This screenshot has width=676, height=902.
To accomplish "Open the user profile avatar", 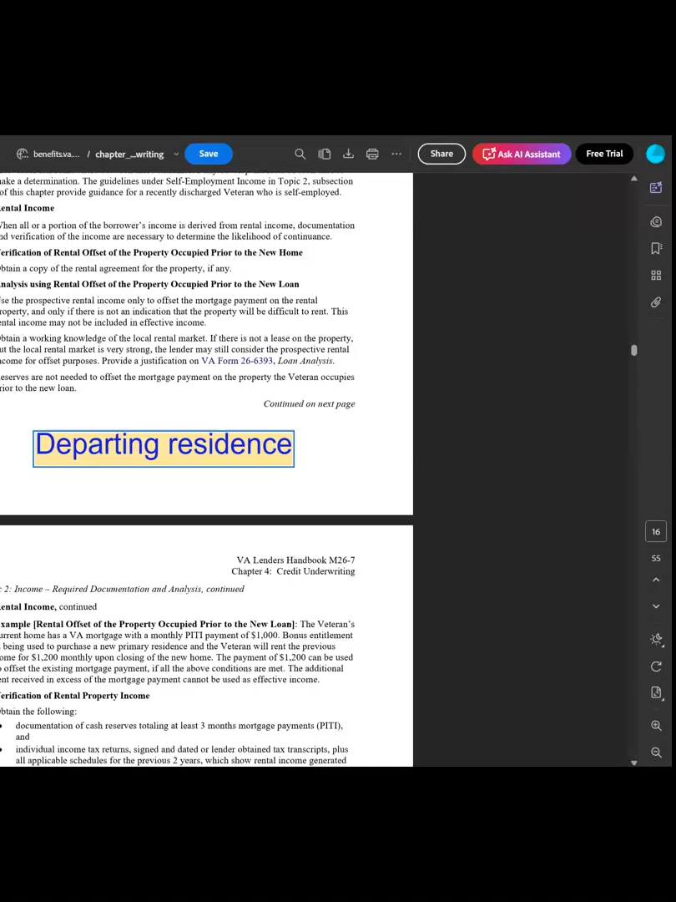I will [655, 154].
